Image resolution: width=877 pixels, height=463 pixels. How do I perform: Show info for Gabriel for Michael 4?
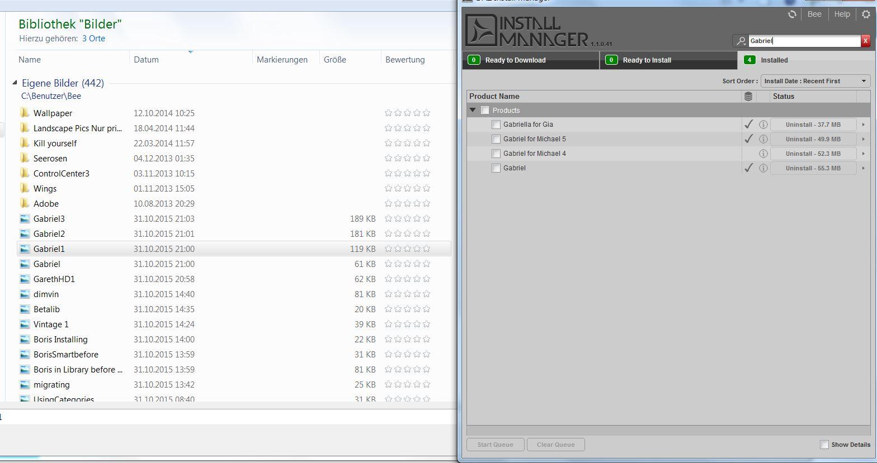[x=763, y=154]
